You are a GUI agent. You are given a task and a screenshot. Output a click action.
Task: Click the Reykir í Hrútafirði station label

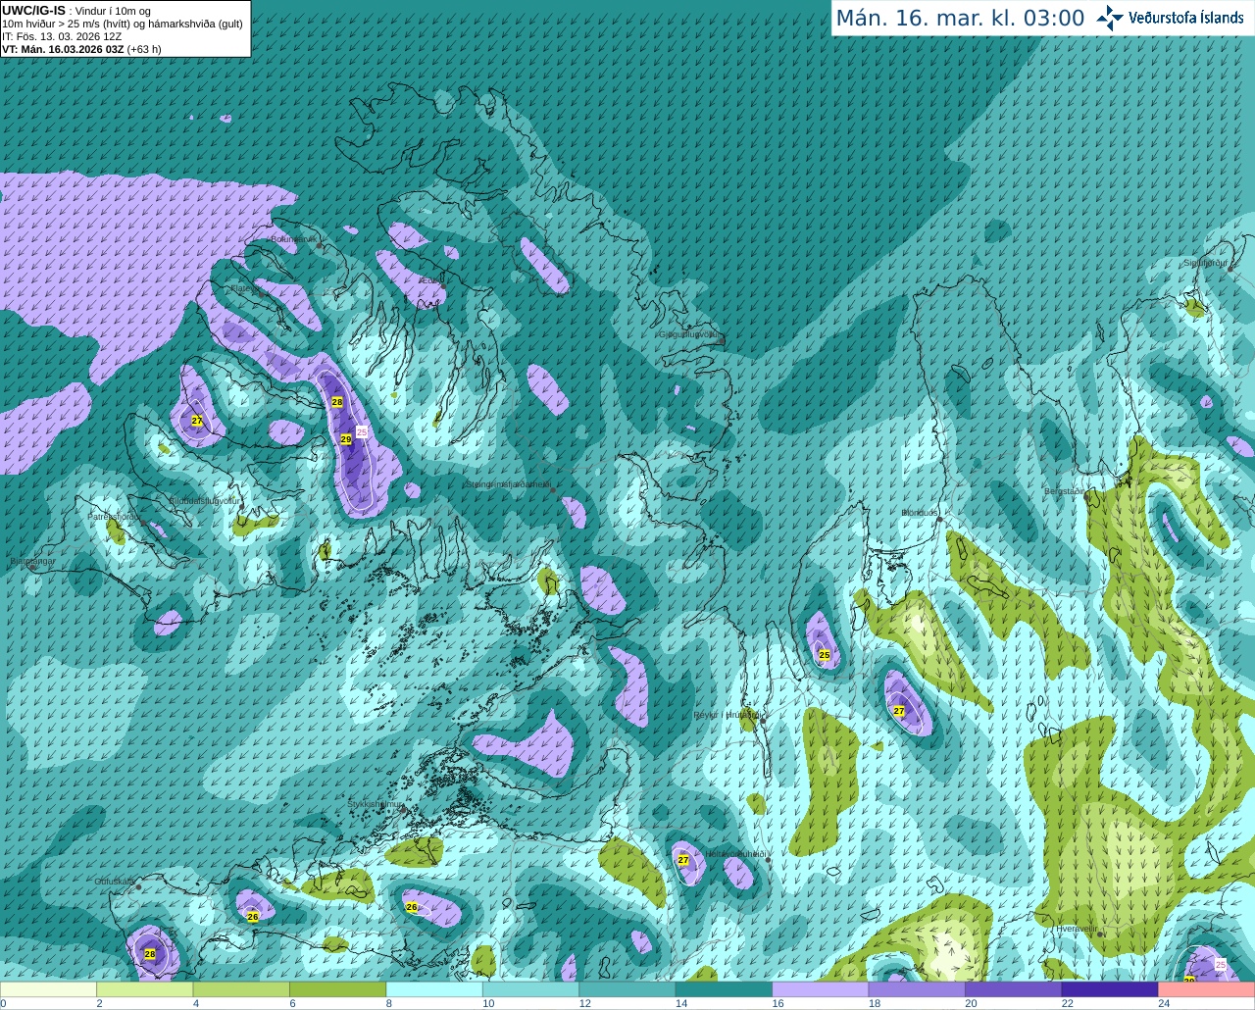click(x=728, y=715)
